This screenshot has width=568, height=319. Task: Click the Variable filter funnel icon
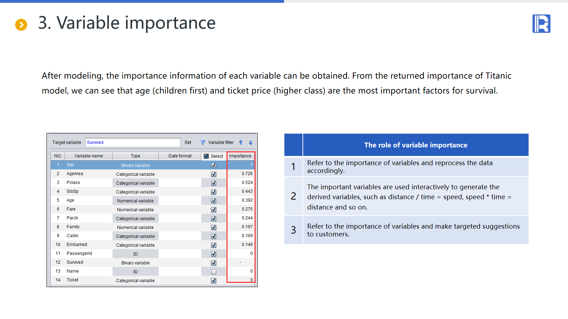203,142
